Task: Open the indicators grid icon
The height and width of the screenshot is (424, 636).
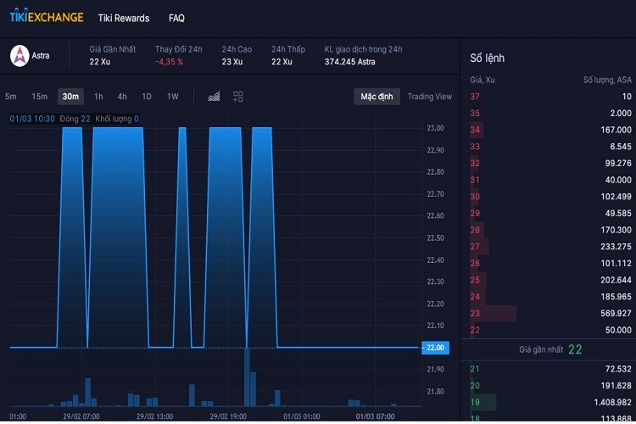Action: tap(238, 97)
